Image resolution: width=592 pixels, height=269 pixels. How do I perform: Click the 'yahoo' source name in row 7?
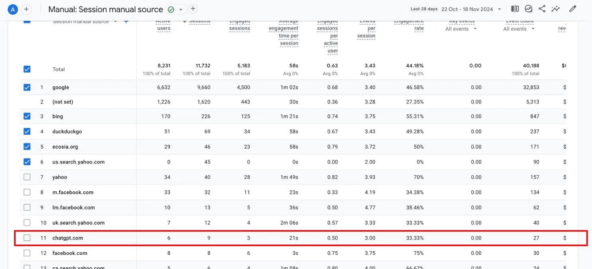coord(59,177)
